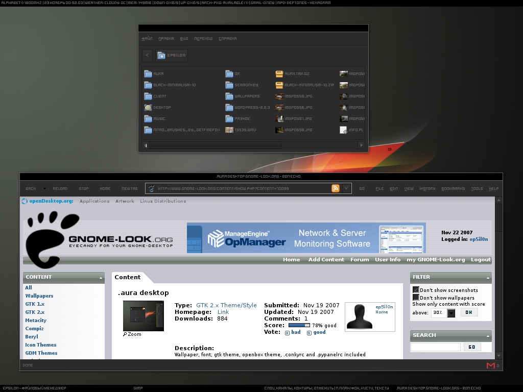
Task: Open the Вид menu in file manager
Action: click(x=184, y=39)
